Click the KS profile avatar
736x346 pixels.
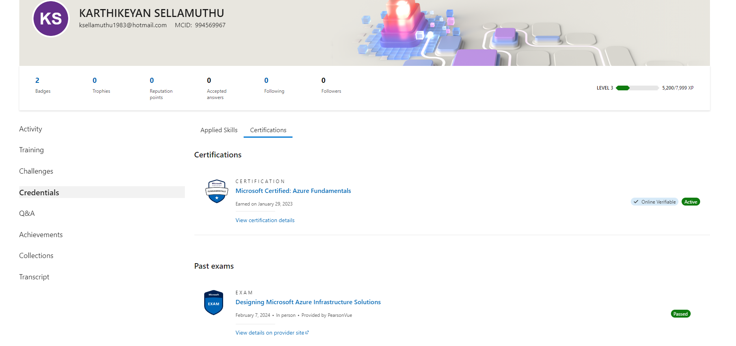[51, 19]
